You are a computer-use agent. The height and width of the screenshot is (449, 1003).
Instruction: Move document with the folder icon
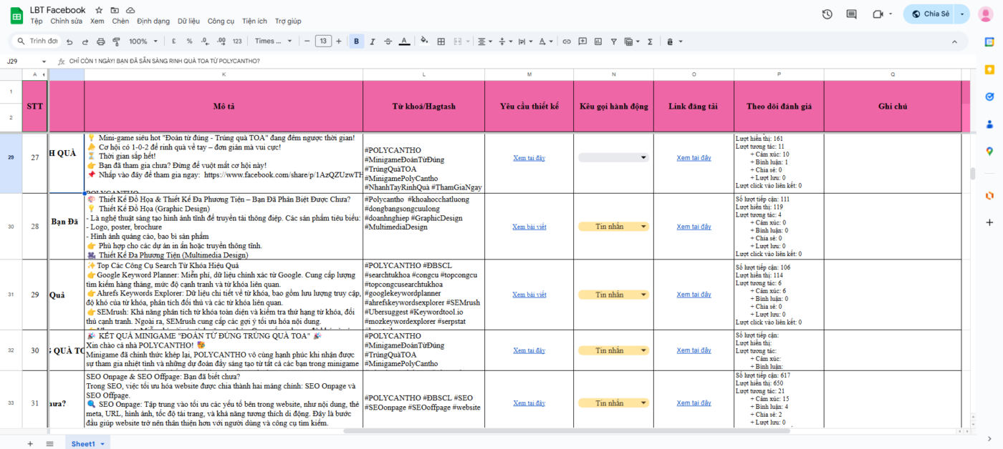coord(114,10)
